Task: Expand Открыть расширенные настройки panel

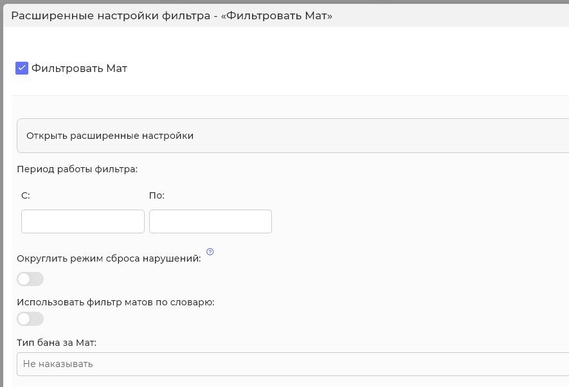Action: coord(293,136)
